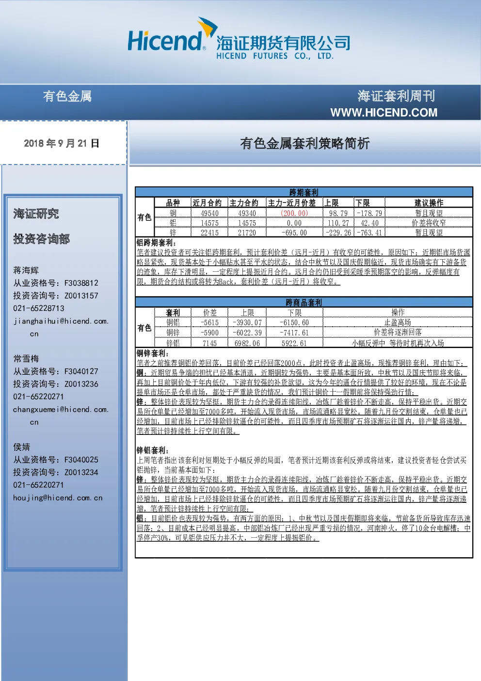Select analyst name 常雪梅
This screenshot has height=681, width=481.
pyautogui.click(x=26, y=359)
